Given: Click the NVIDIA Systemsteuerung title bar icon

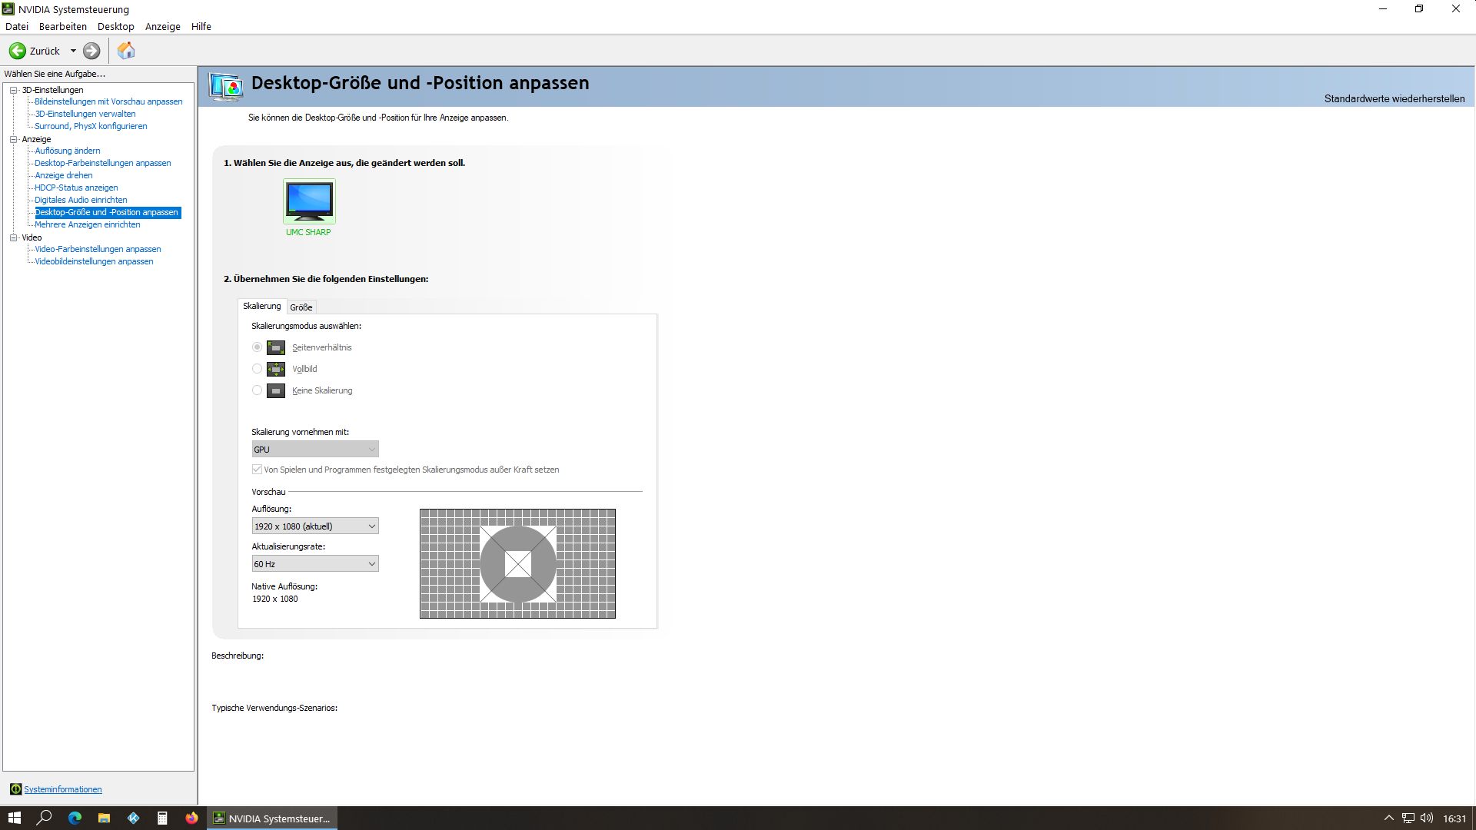Looking at the screenshot, I should click(8, 9).
